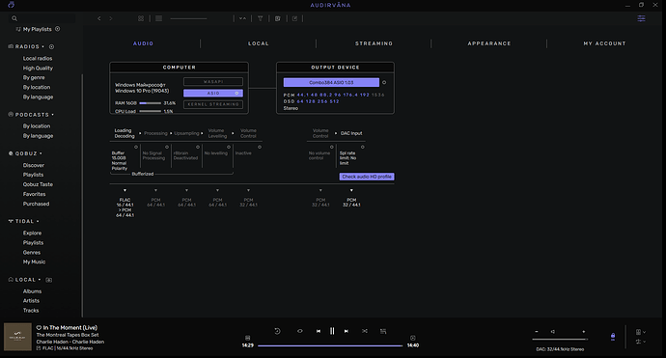Image resolution: width=666 pixels, height=358 pixels.
Task: Skip to previous track
Action: 319,331
